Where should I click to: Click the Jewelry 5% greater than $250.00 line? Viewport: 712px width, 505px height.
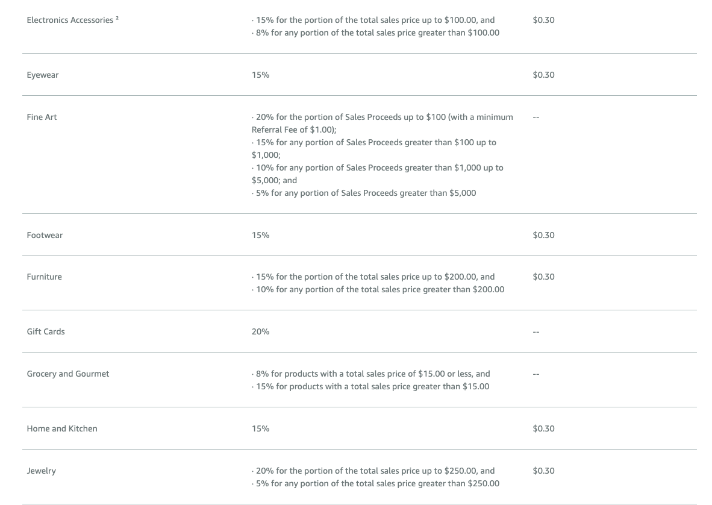pos(375,483)
